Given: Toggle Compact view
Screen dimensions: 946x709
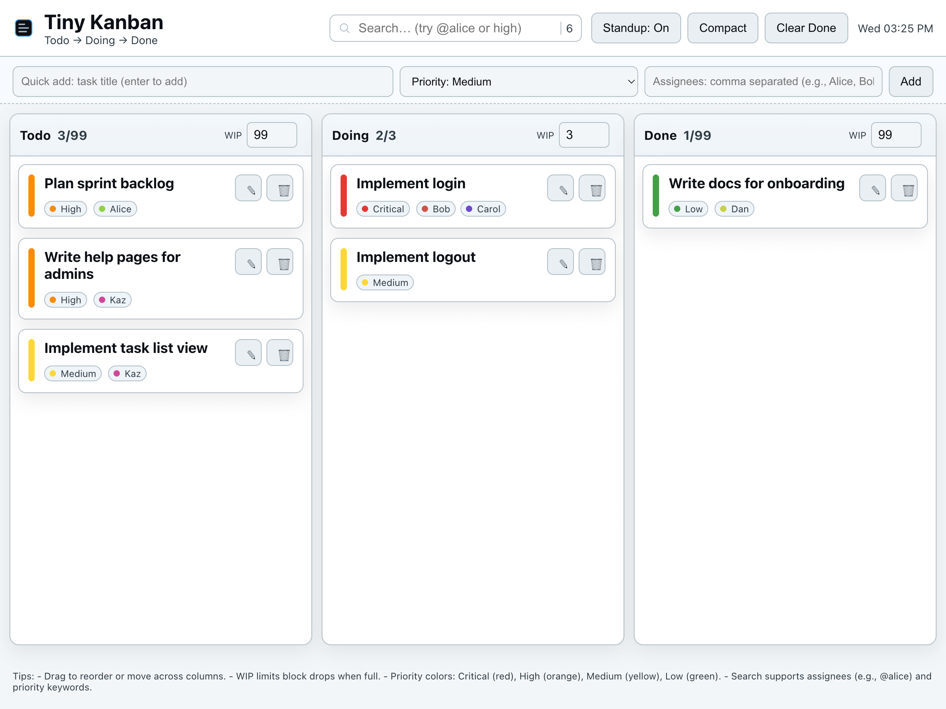Looking at the screenshot, I should (x=723, y=28).
